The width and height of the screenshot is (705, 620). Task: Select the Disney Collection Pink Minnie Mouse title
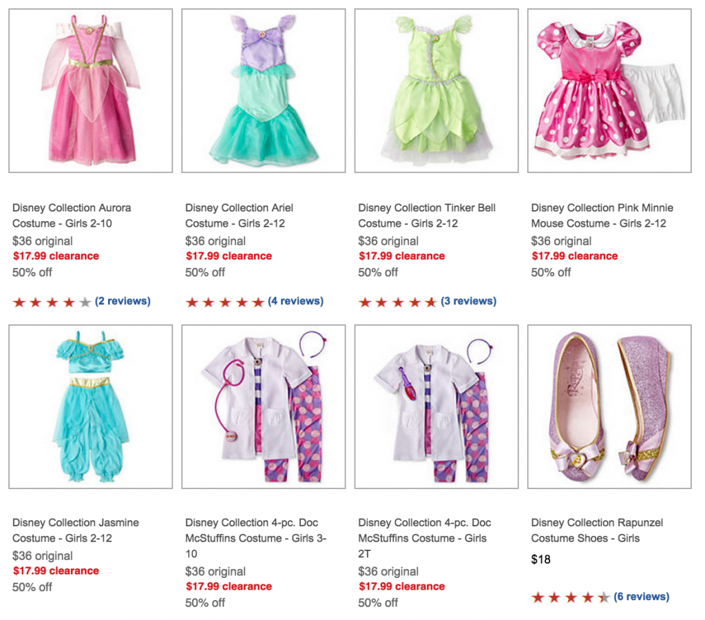[602, 216]
